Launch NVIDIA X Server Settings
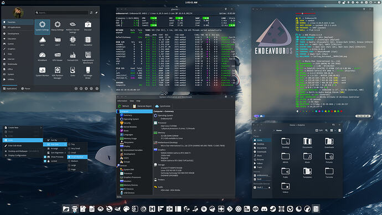Screen dimensions: 382x215 click(x=73, y=27)
